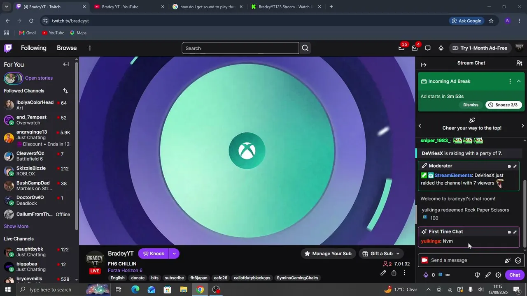The width and height of the screenshot is (527, 296).
Task: Open IbolyaColorHead channel in sidebar
Action: (37, 105)
